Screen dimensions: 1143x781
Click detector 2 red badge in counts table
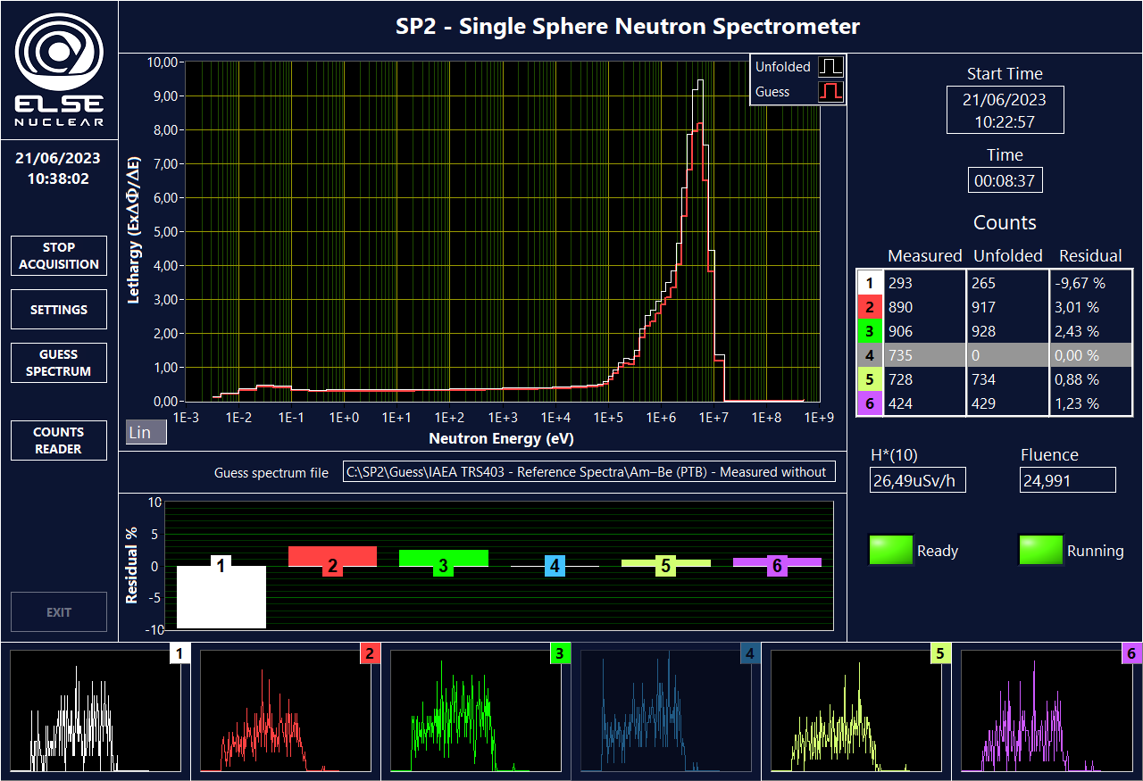click(x=870, y=307)
